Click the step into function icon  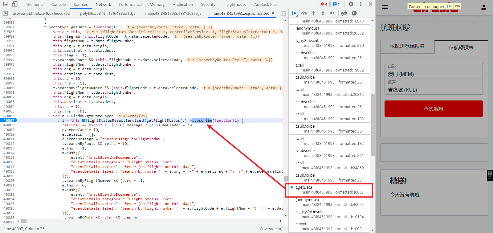click(x=313, y=13)
